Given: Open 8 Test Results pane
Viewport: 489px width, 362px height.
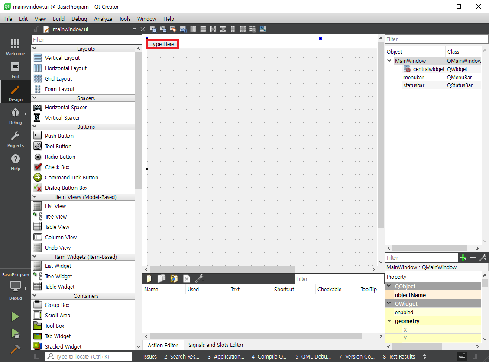Looking at the screenshot, I should click(x=399, y=356).
